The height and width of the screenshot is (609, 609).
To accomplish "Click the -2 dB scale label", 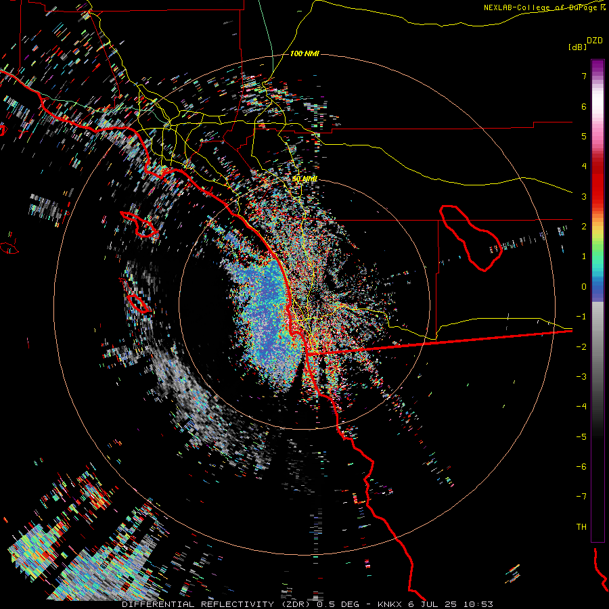I will [581, 347].
